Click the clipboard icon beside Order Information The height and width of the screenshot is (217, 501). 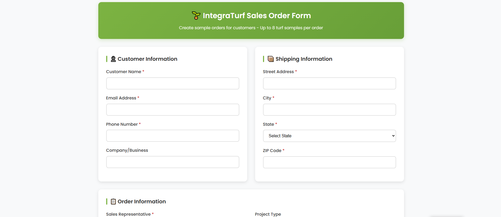point(113,201)
